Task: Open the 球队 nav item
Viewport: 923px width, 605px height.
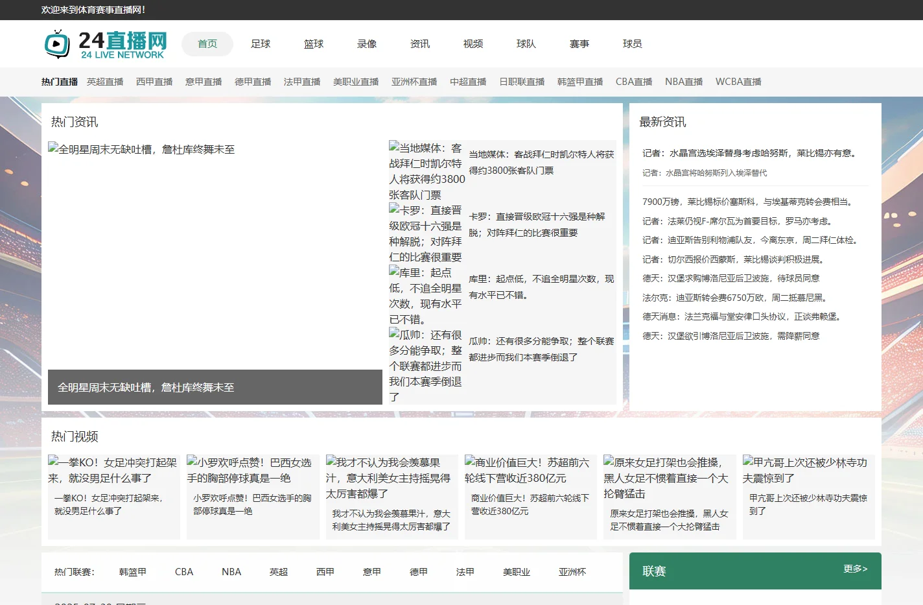Action: click(x=526, y=44)
